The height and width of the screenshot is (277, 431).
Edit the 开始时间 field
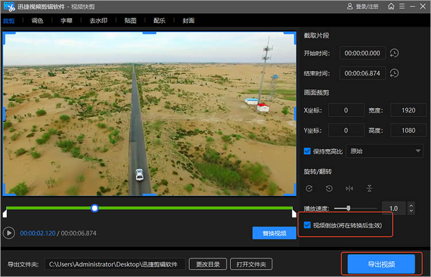coord(362,53)
